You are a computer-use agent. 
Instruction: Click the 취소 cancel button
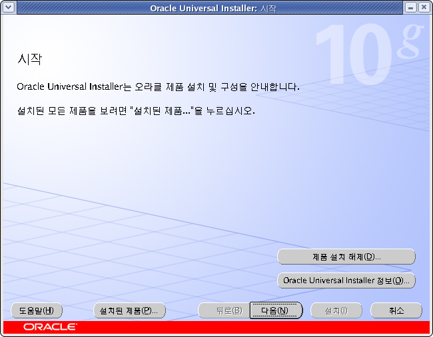click(396, 310)
